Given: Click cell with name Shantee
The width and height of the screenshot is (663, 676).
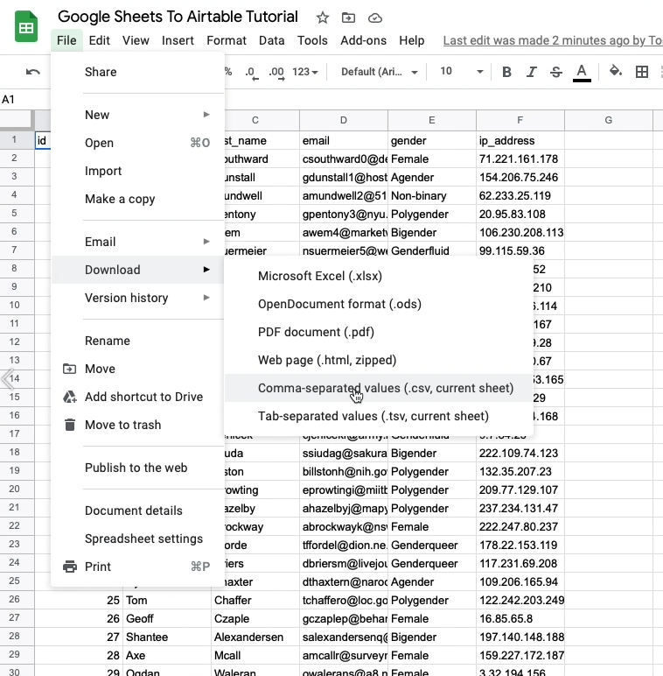Looking at the screenshot, I should pyautogui.click(x=167, y=637).
